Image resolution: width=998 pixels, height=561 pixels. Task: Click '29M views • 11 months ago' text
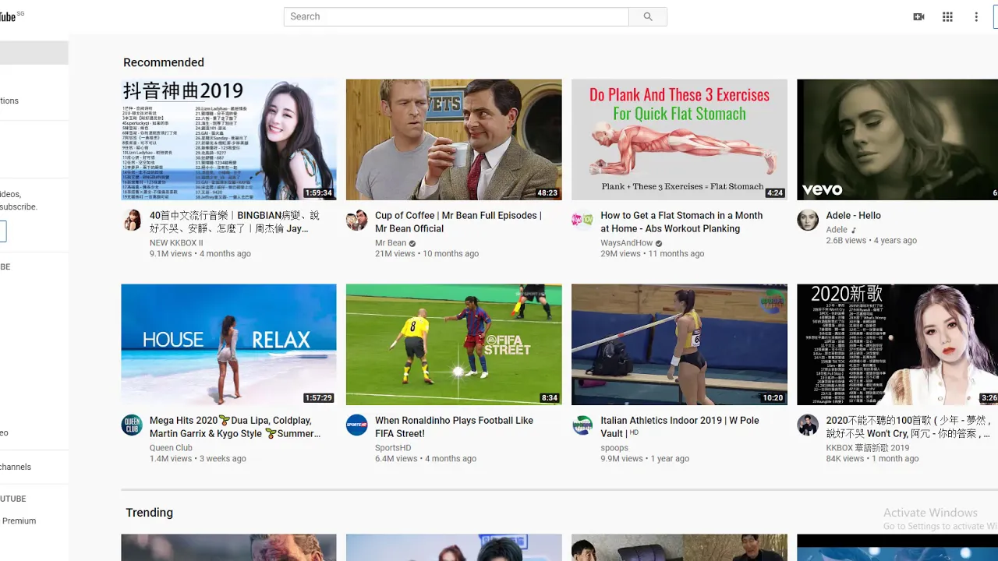pos(652,254)
